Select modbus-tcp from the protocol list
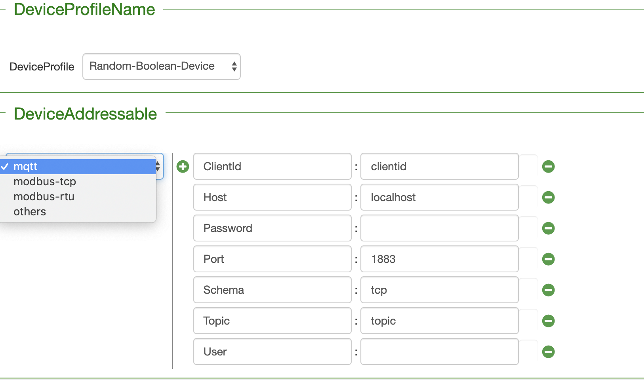644x380 pixels. pos(45,181)
